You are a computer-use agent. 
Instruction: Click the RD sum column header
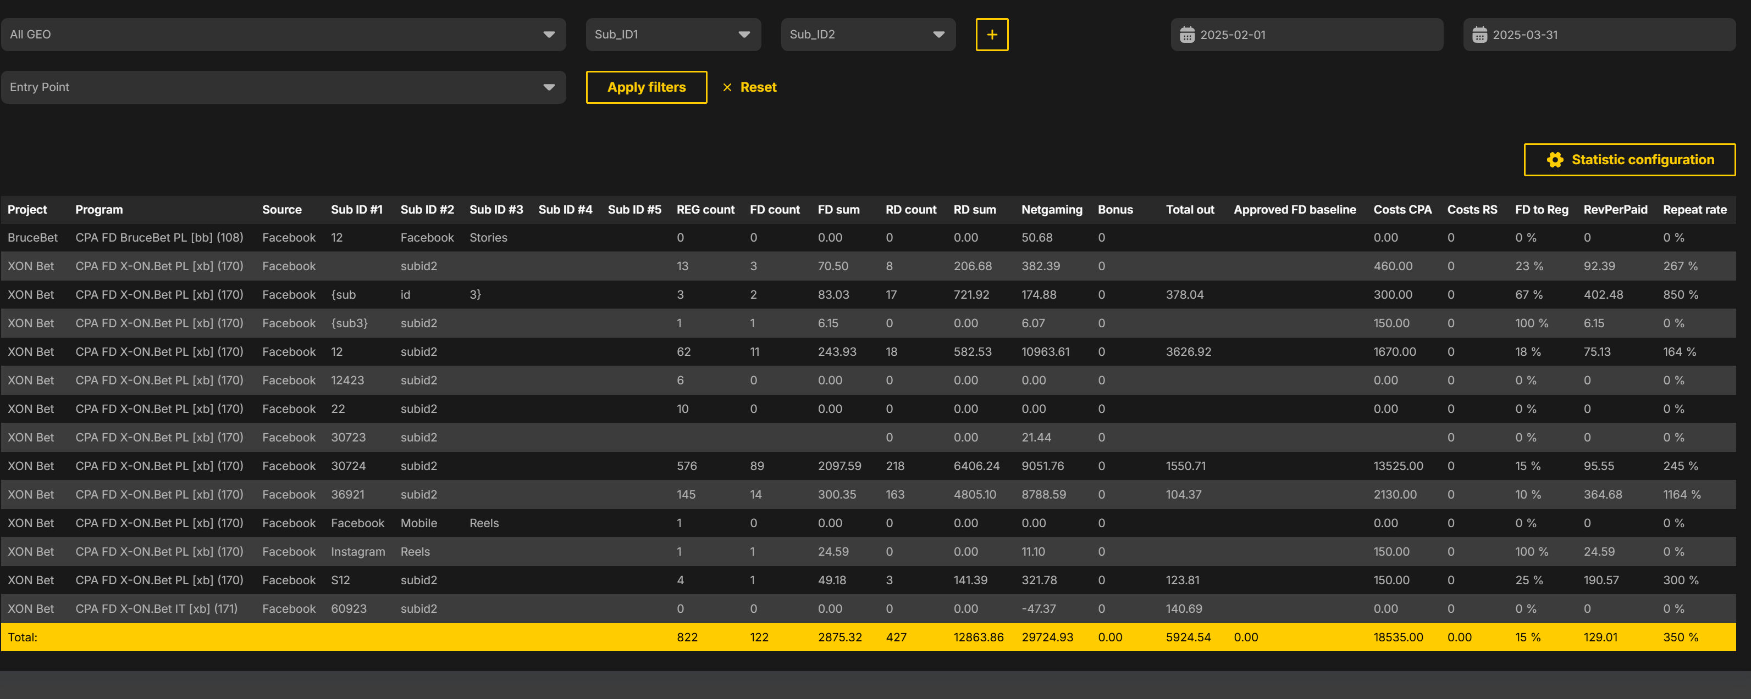(x=975, y=210)
